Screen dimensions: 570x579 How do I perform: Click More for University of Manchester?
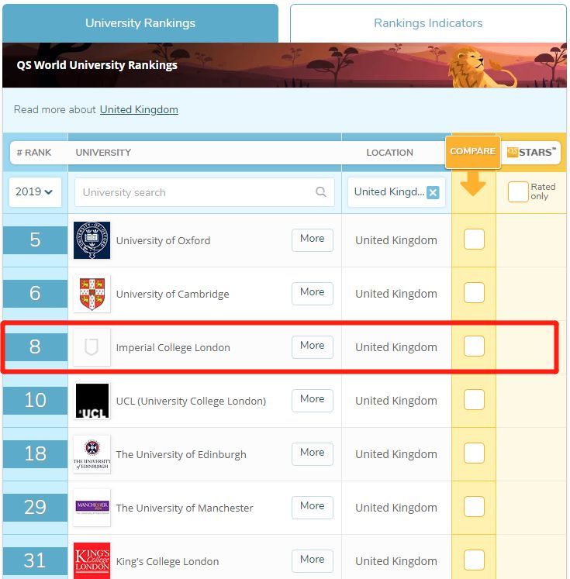pos(313,508)
